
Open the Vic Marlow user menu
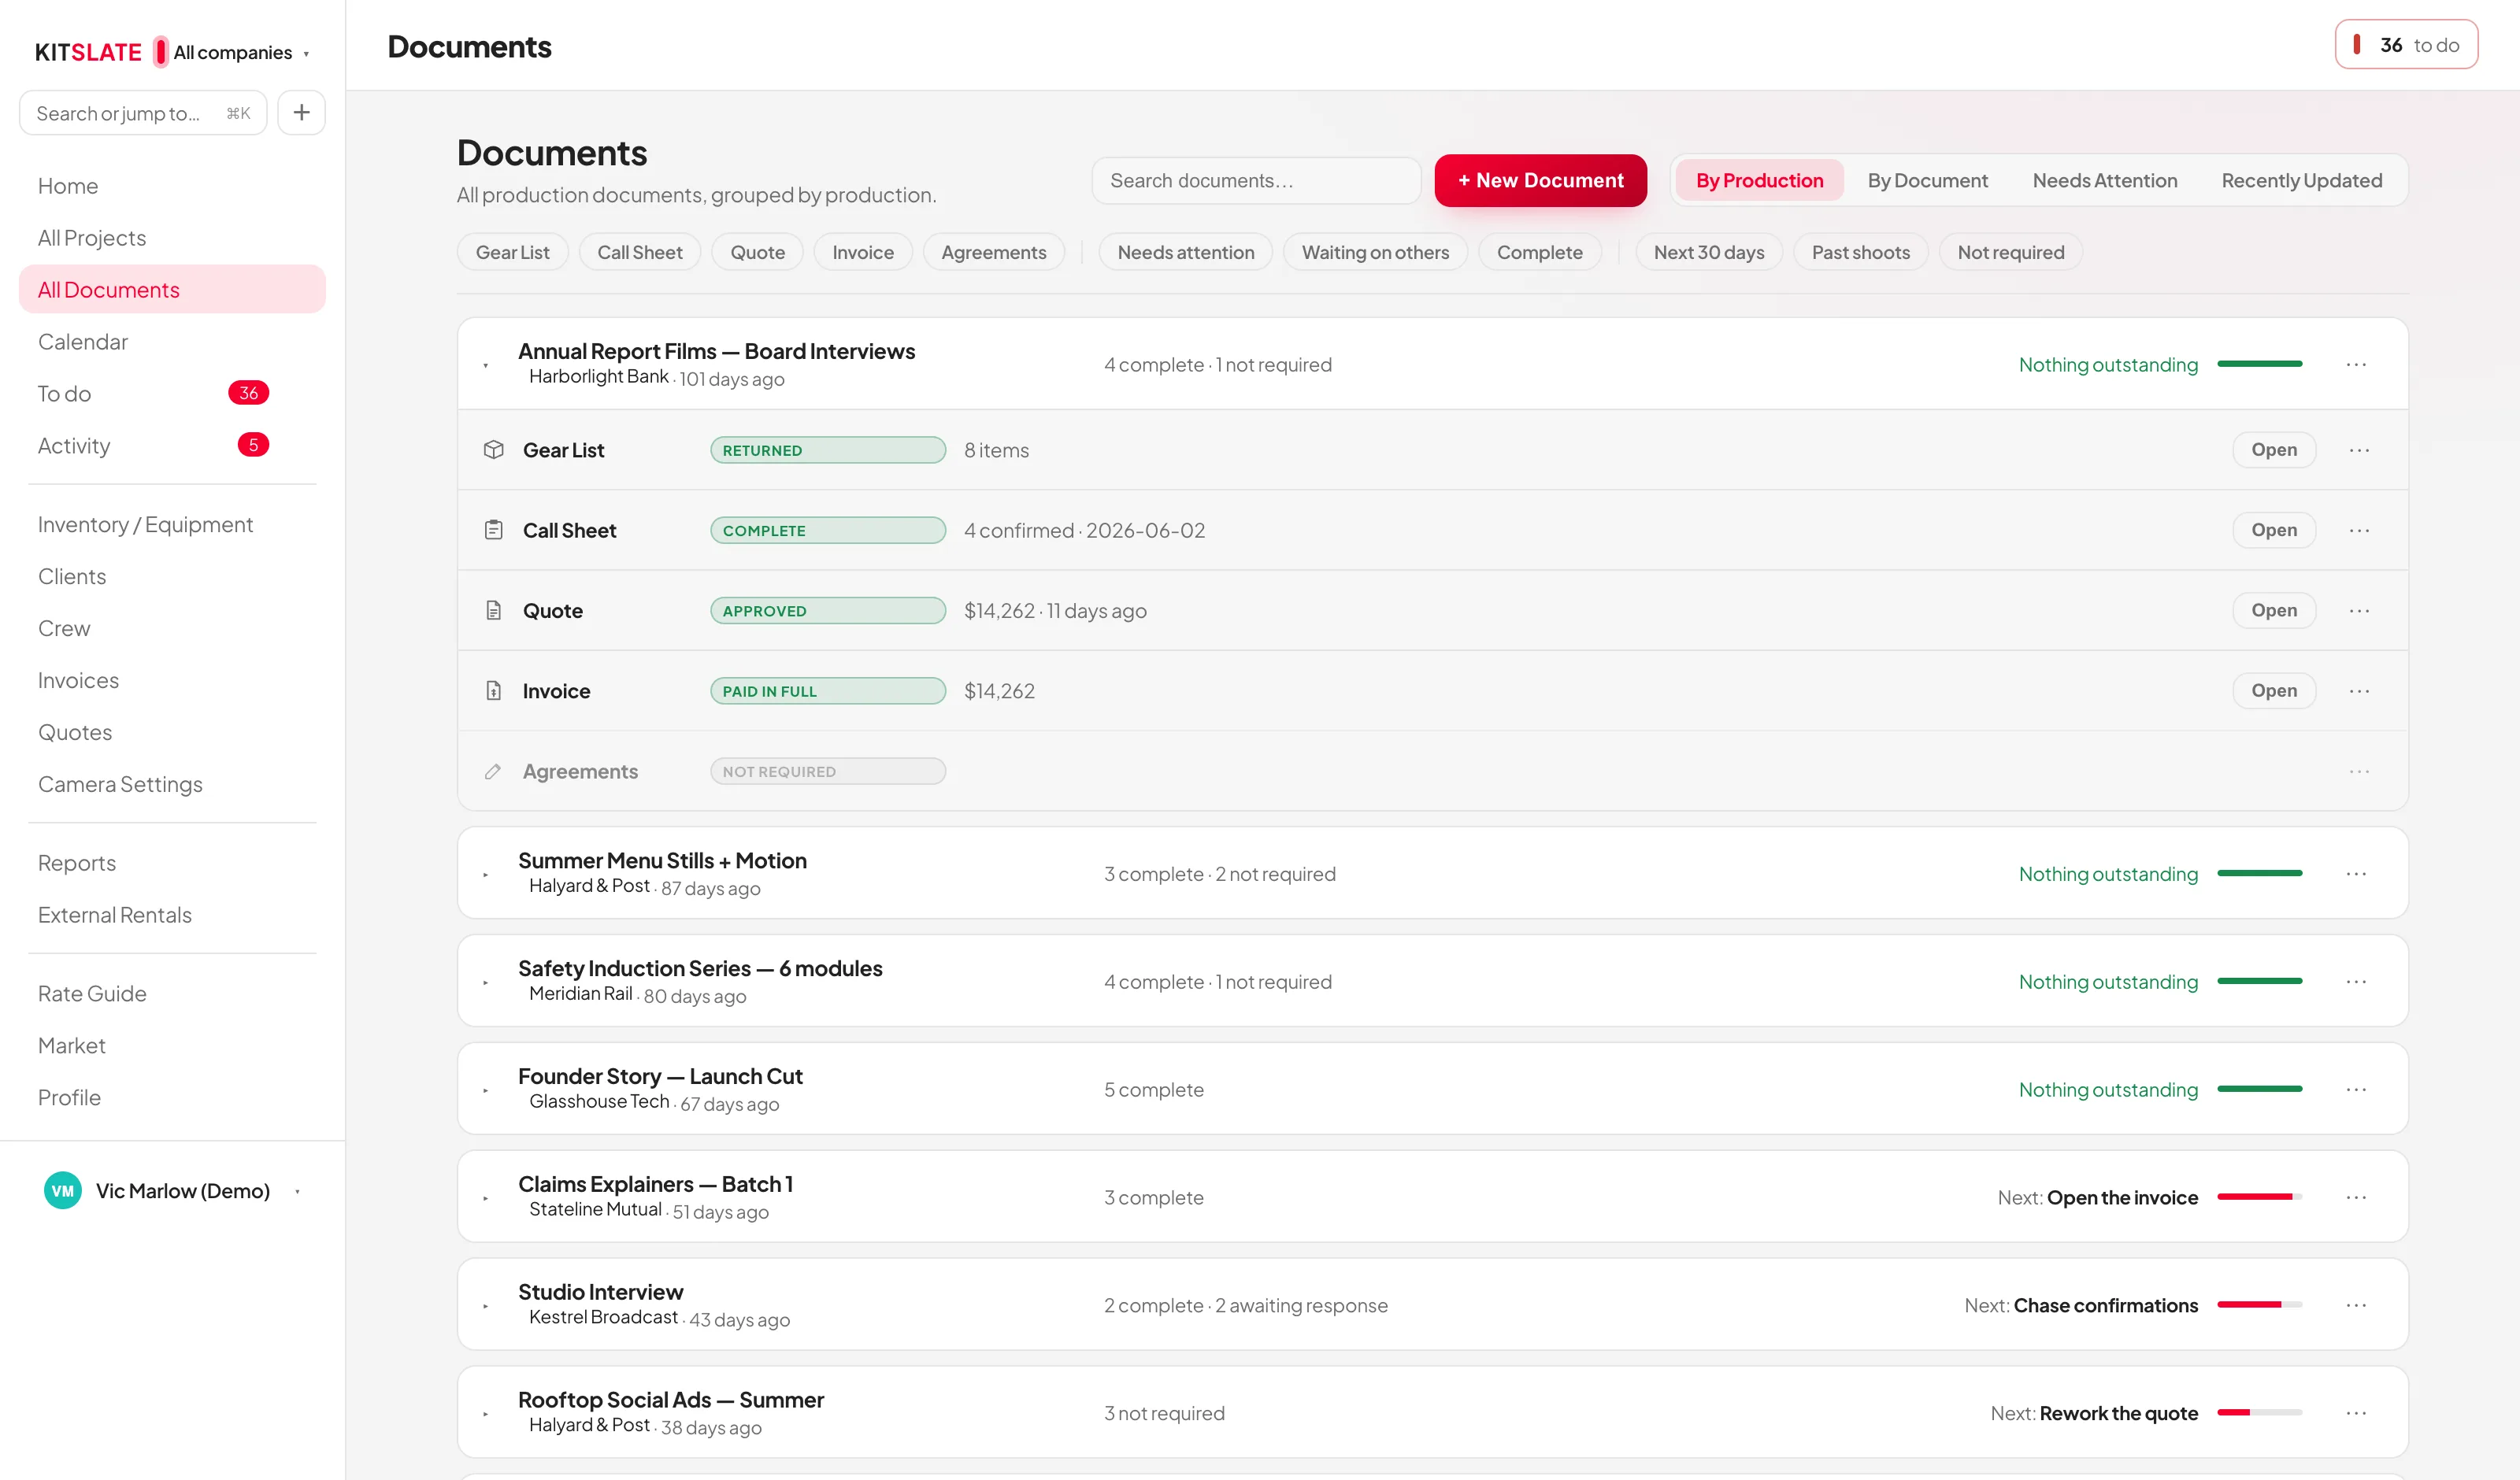(172, 1191)
